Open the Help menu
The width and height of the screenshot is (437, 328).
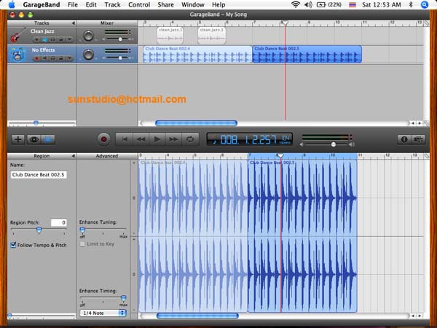[x=219, y=5]
